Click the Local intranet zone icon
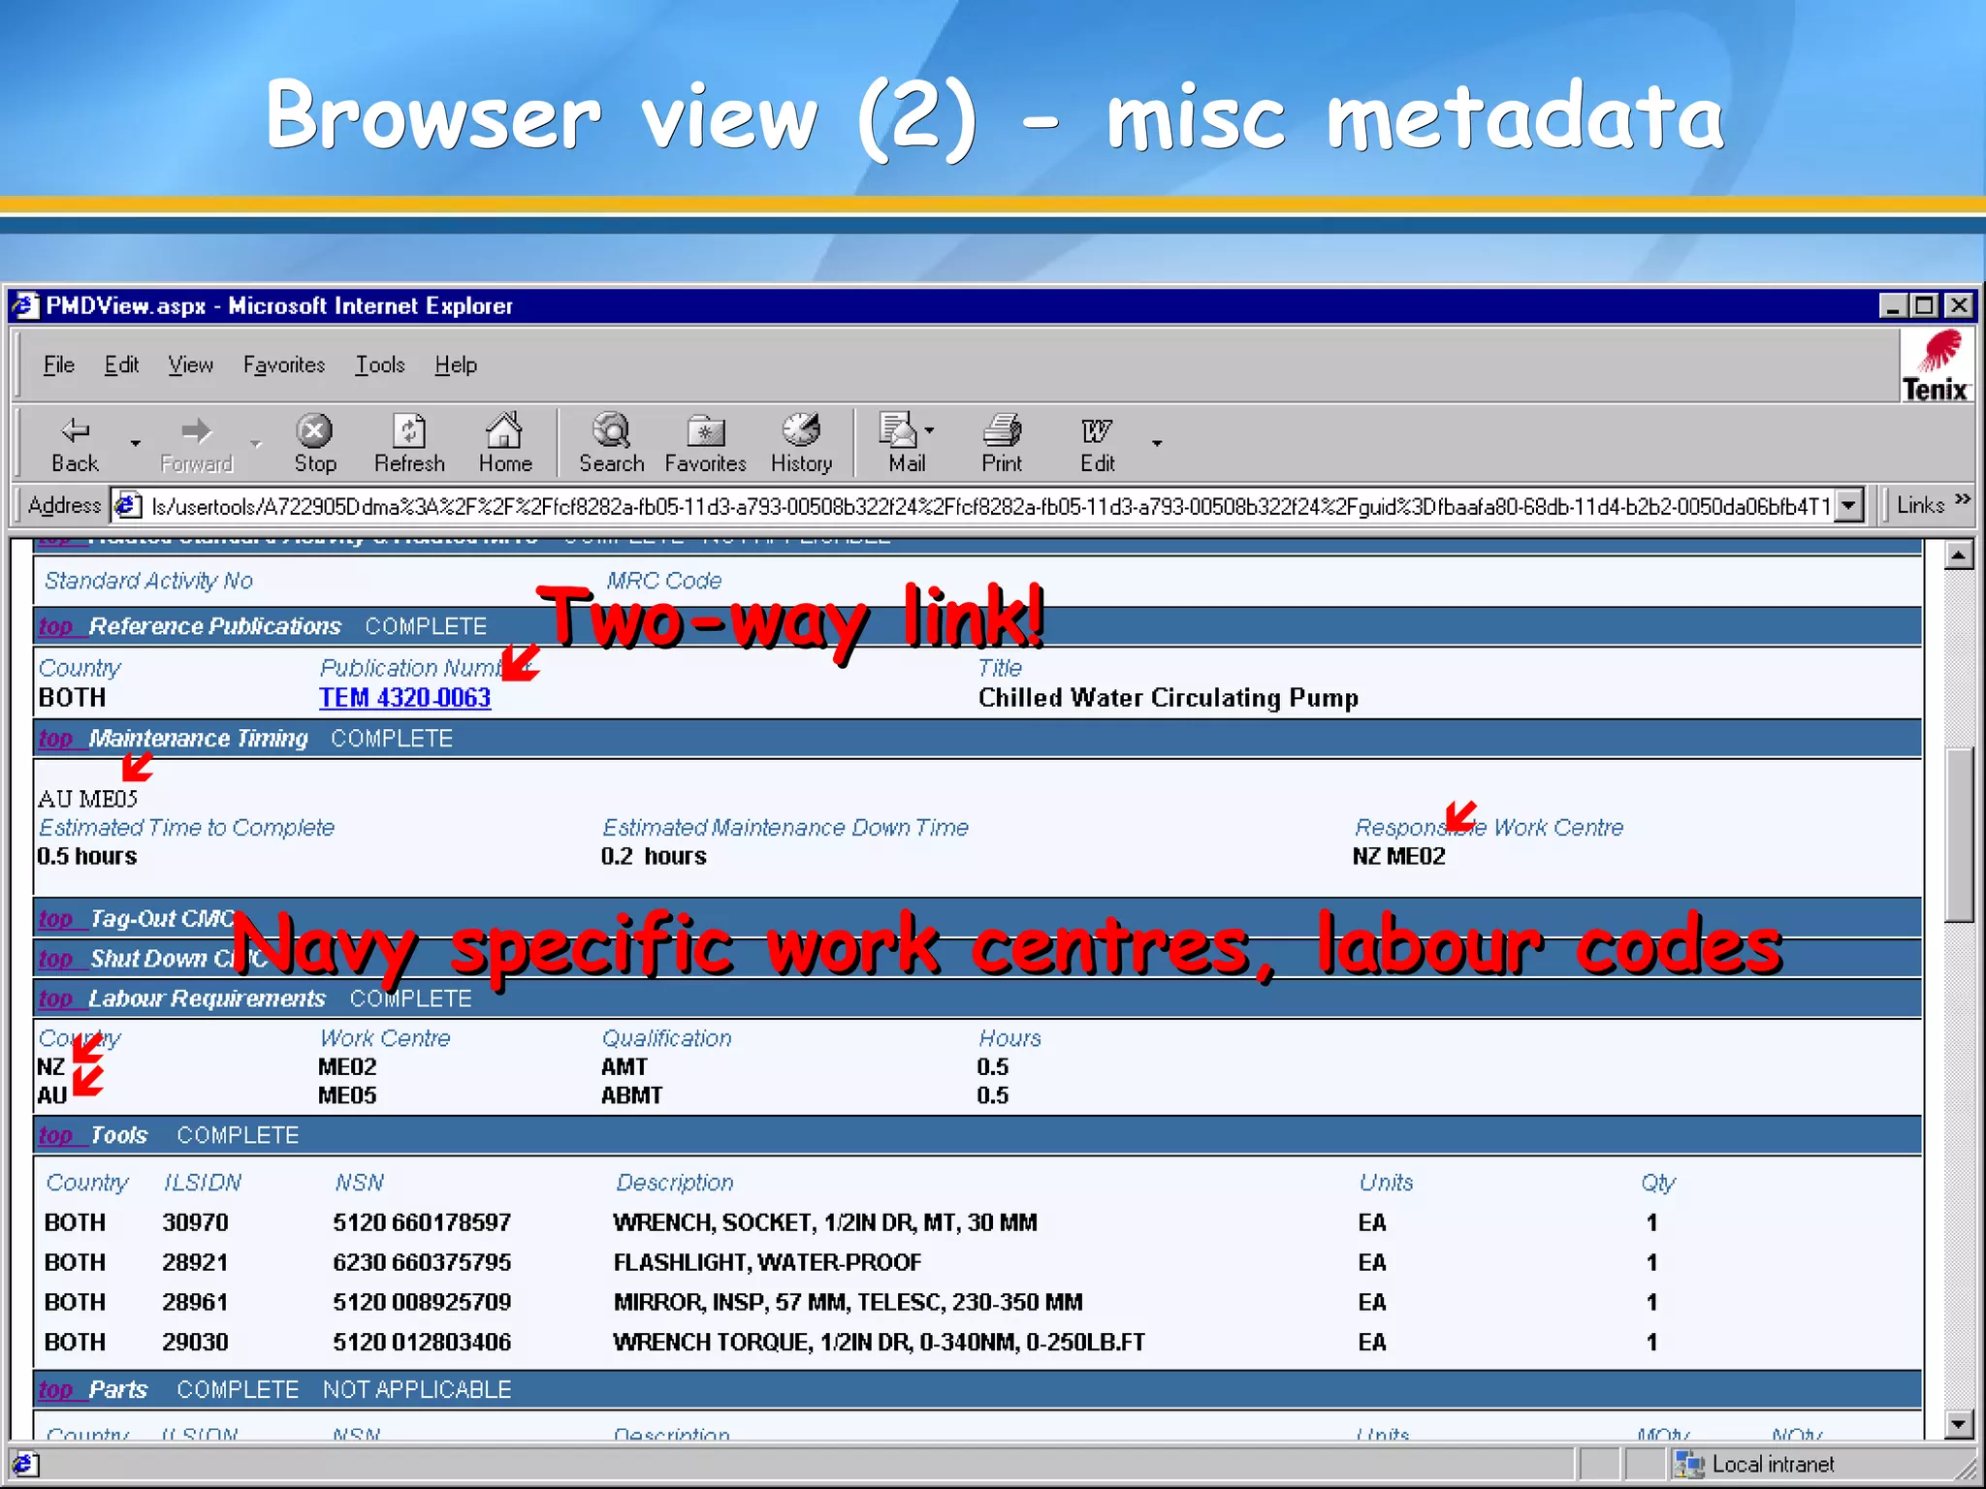Screen dimensions: 1986x1489 (x=1689, y=1464)
